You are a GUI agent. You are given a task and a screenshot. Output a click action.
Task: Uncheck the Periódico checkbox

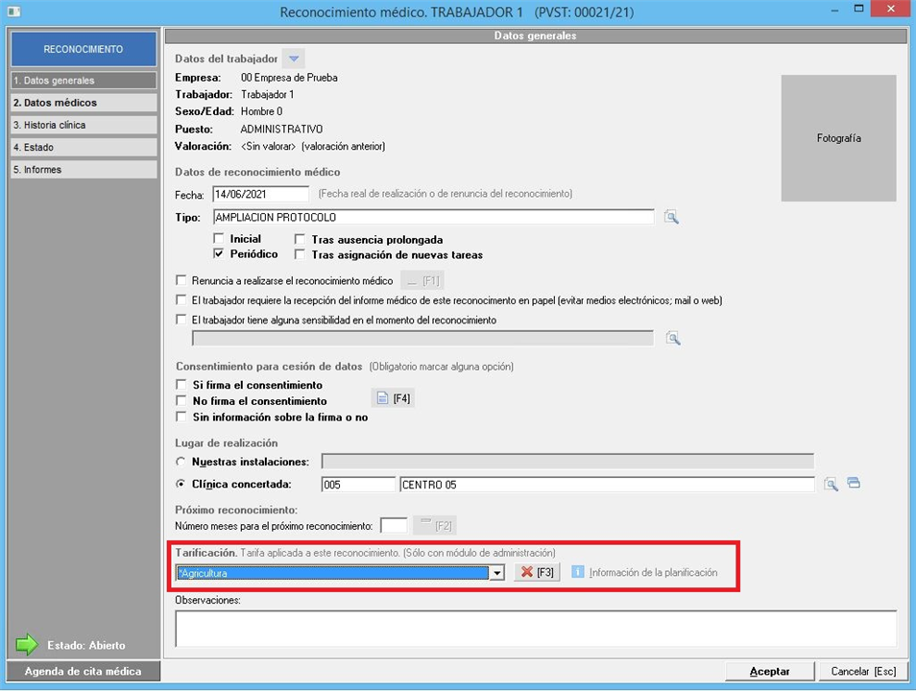pos(220,254)
